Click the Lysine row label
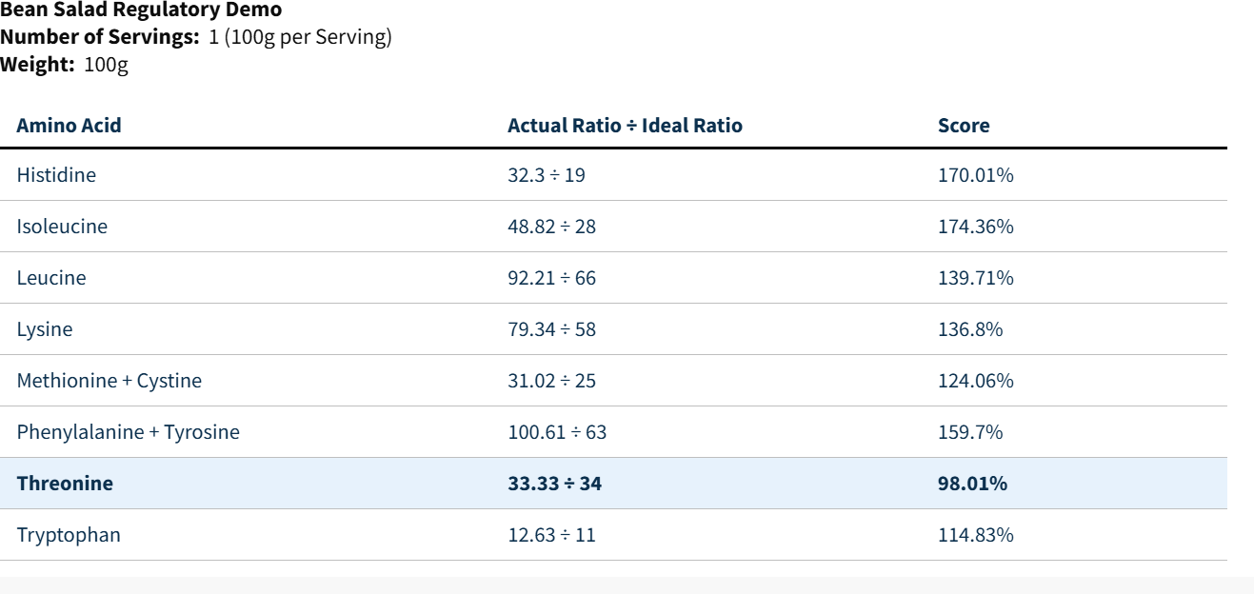The image size is (1254, 594). [45, 329]
